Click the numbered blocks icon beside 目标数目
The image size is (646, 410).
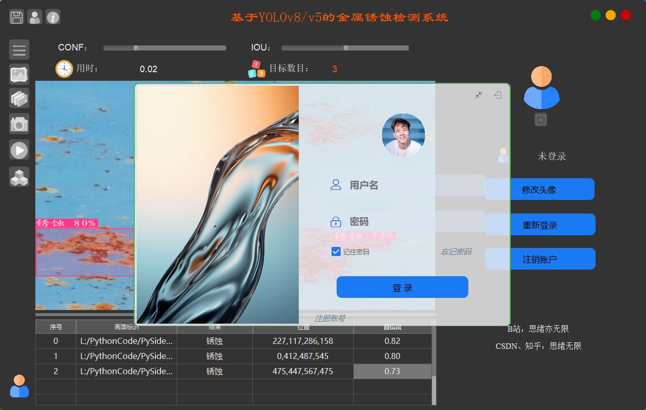[x=256, y=69]
